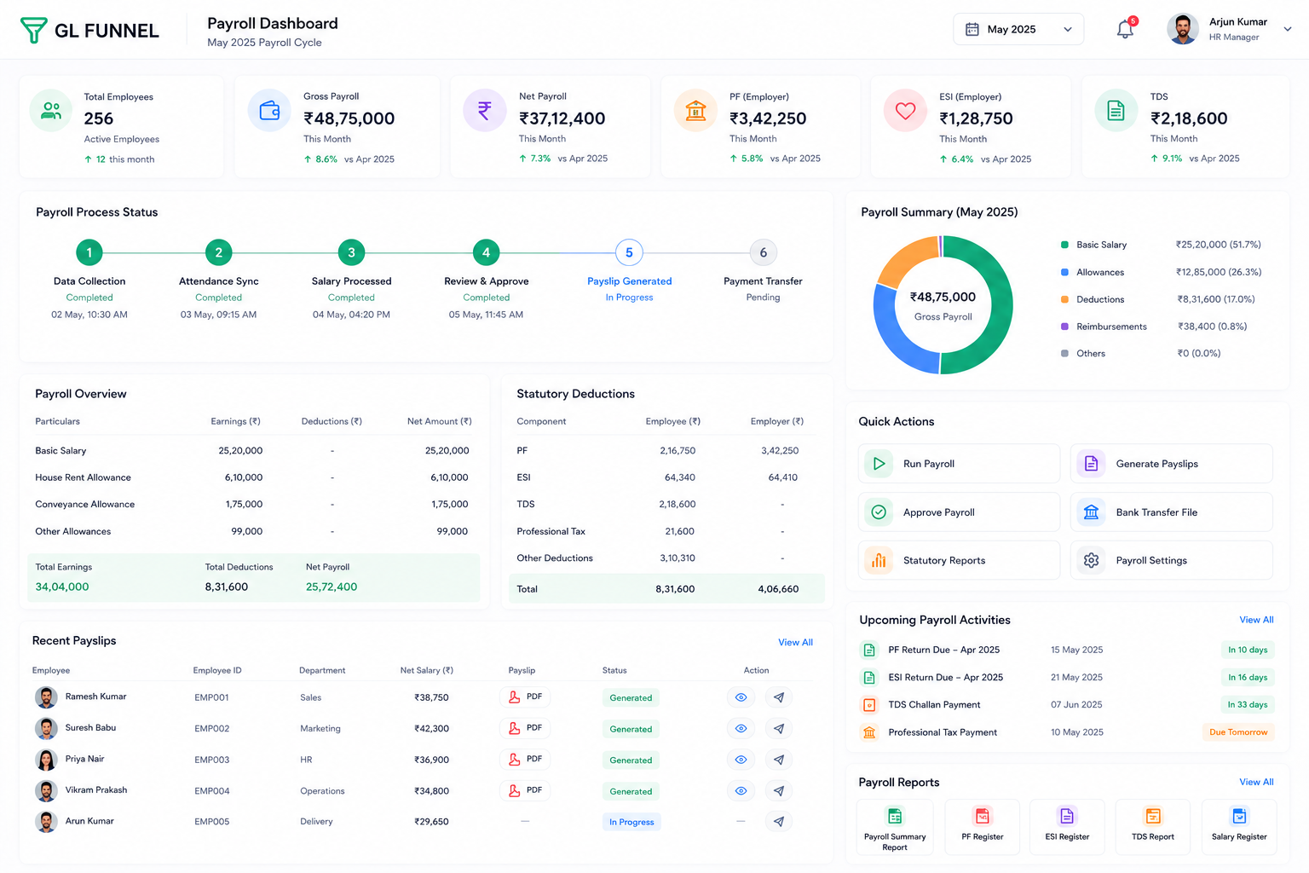Click the Approve Payroll button
Screen dimensions: 1309x873
pos(959,512)
